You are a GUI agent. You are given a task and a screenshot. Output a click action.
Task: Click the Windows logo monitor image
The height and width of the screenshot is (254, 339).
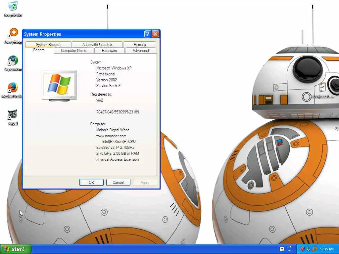(60, 86)
